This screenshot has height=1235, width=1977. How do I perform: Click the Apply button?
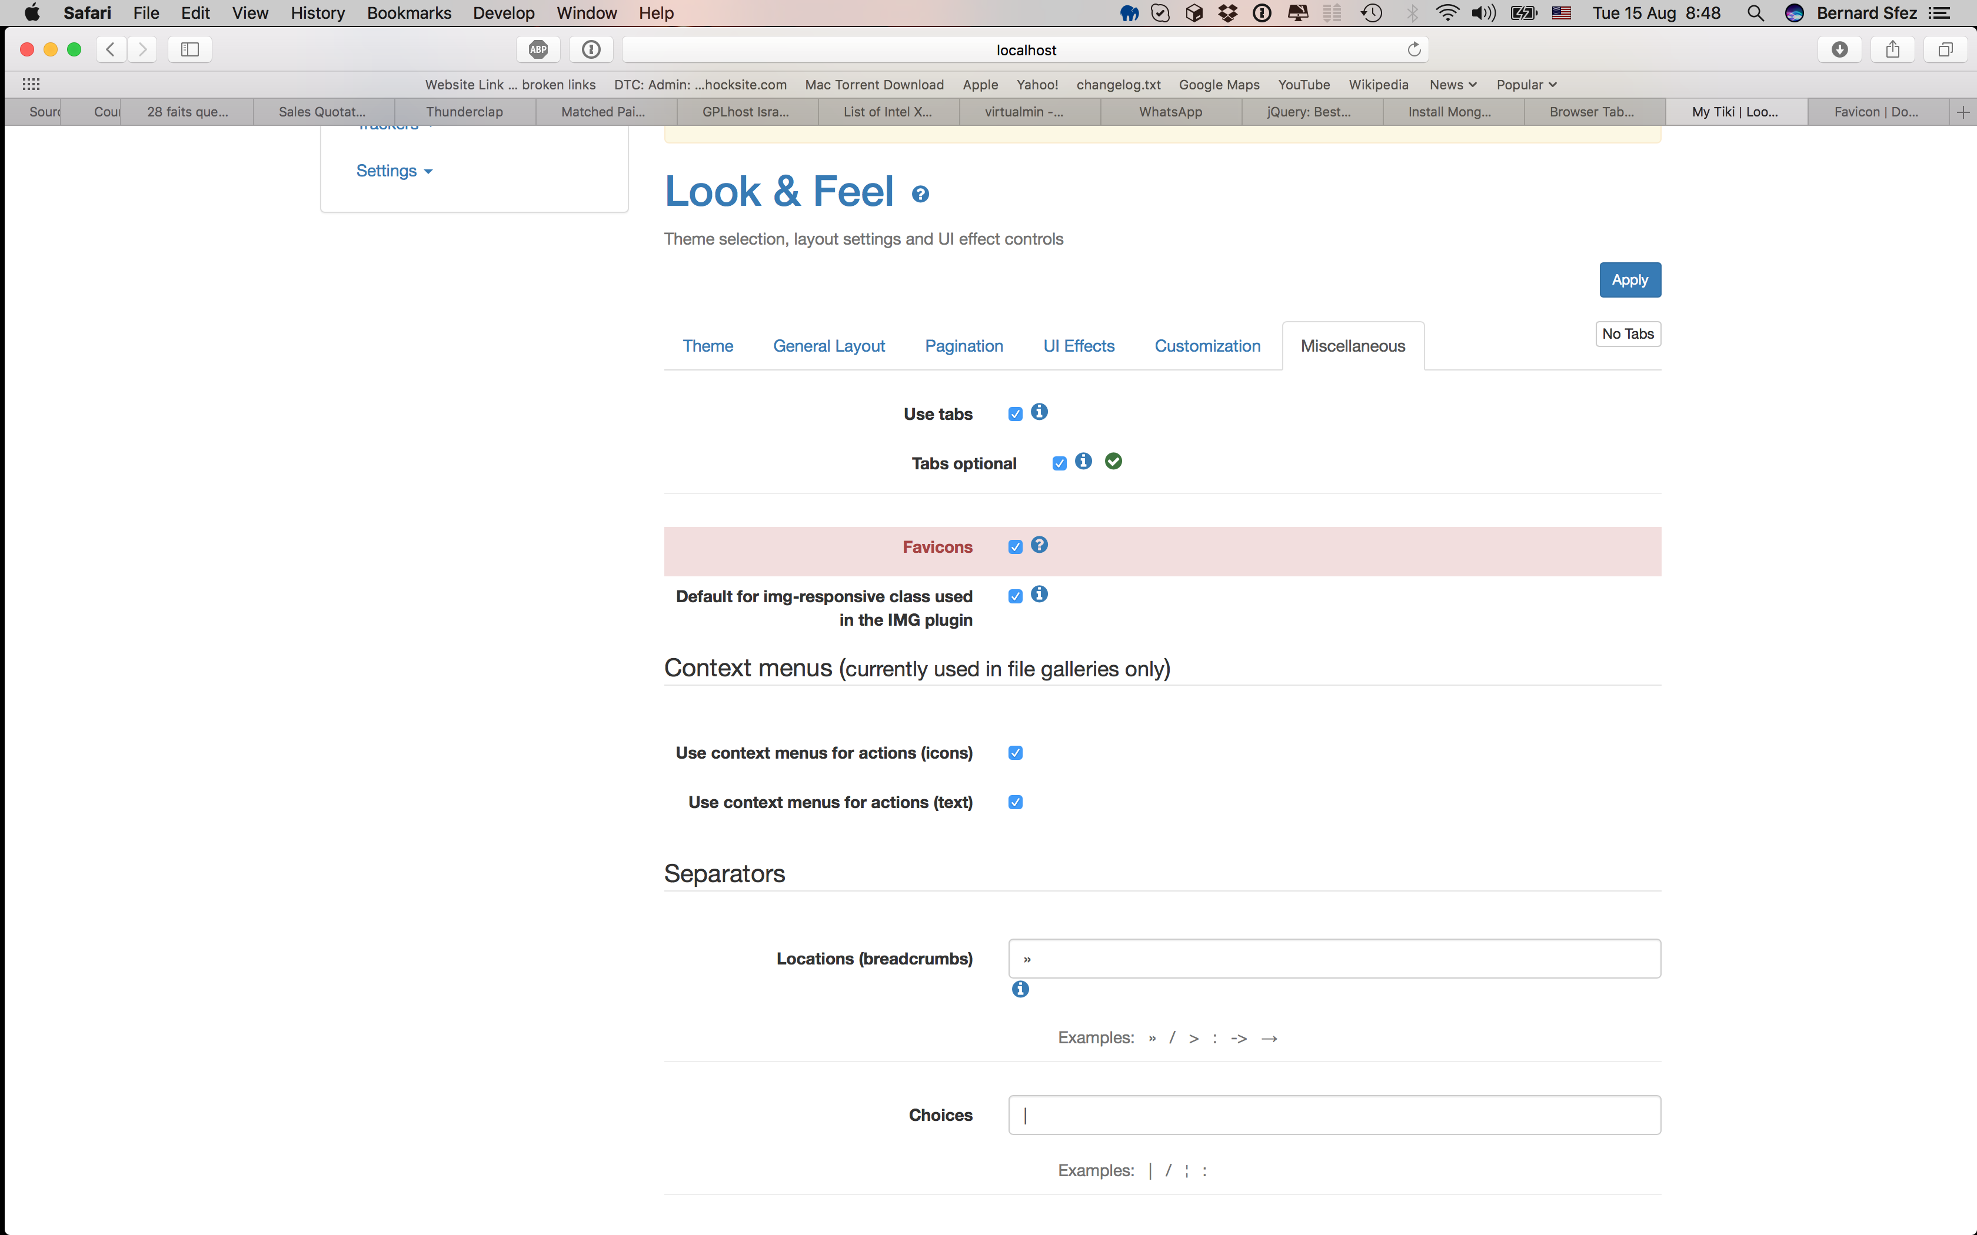(1630, 280)
